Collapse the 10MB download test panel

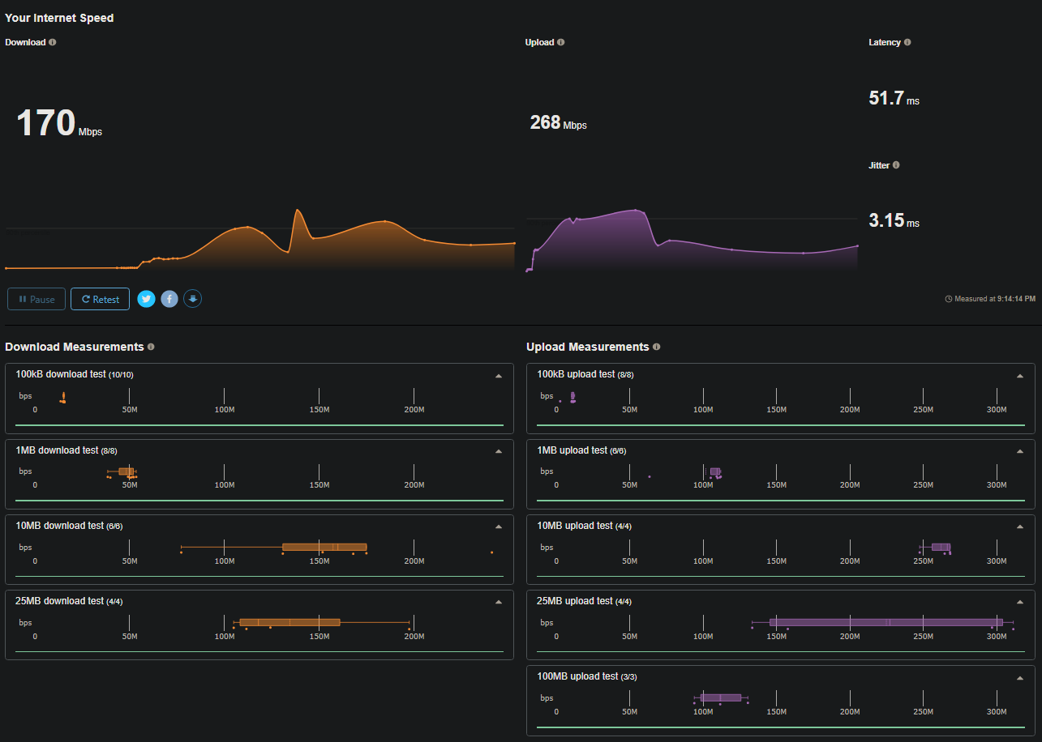tap(499, 527)
